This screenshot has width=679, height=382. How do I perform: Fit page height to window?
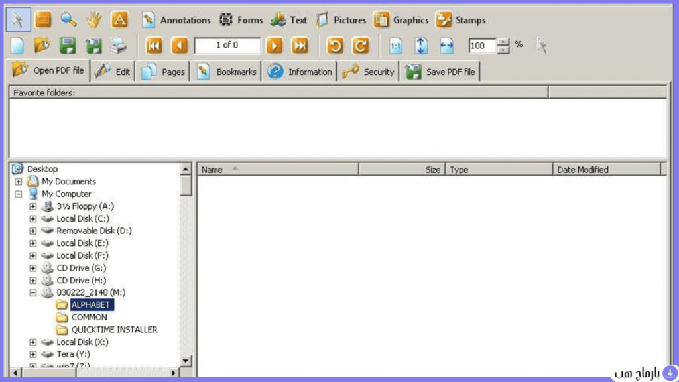(x=421, y=46)
